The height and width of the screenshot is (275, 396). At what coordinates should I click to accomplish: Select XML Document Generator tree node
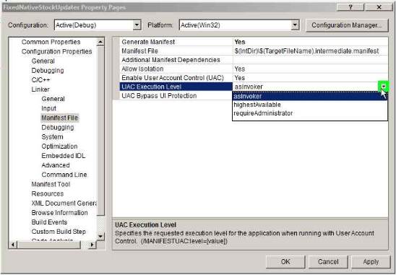pyautogui.click(x=64, y=204)
